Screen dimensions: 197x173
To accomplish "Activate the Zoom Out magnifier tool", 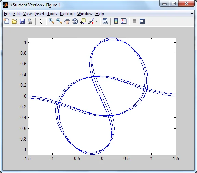I will tap(59, 21).
